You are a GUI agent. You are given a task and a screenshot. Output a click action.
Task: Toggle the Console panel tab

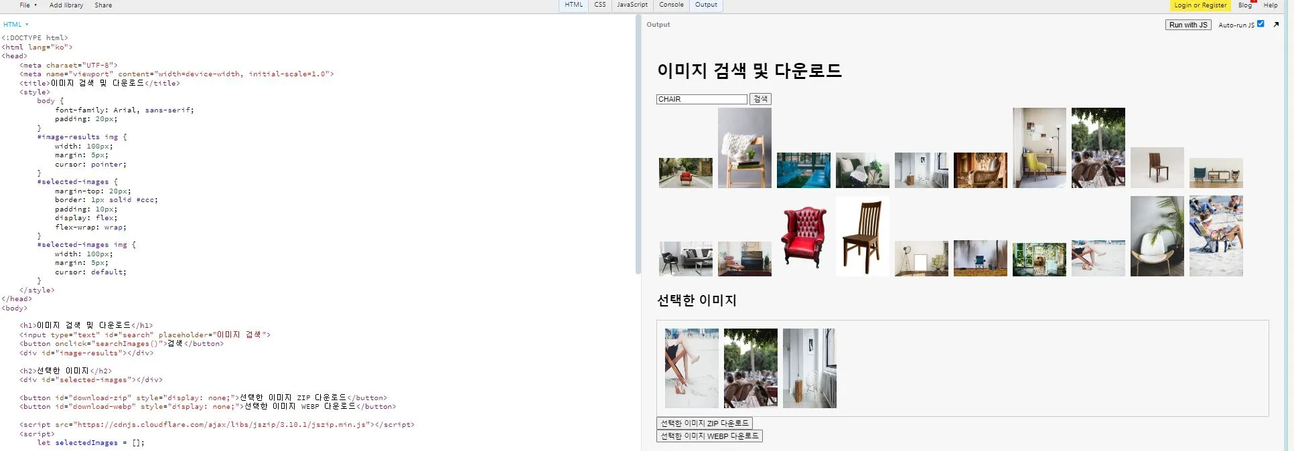coord(671,5)
